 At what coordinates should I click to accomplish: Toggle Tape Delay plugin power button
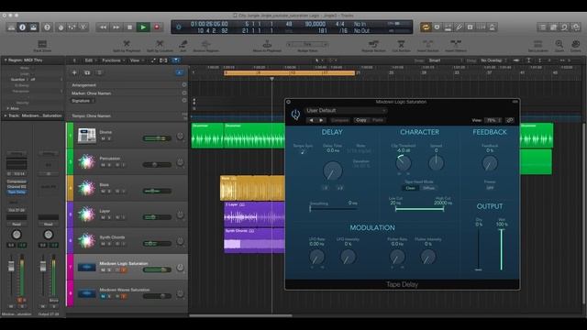[295, 115]
